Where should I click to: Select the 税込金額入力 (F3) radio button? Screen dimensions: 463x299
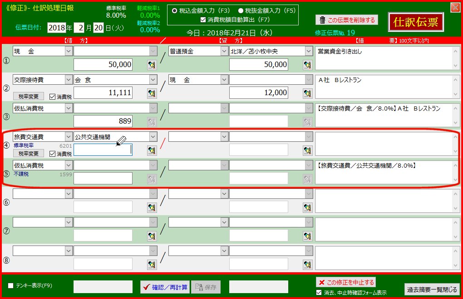[x=174, y=10]
